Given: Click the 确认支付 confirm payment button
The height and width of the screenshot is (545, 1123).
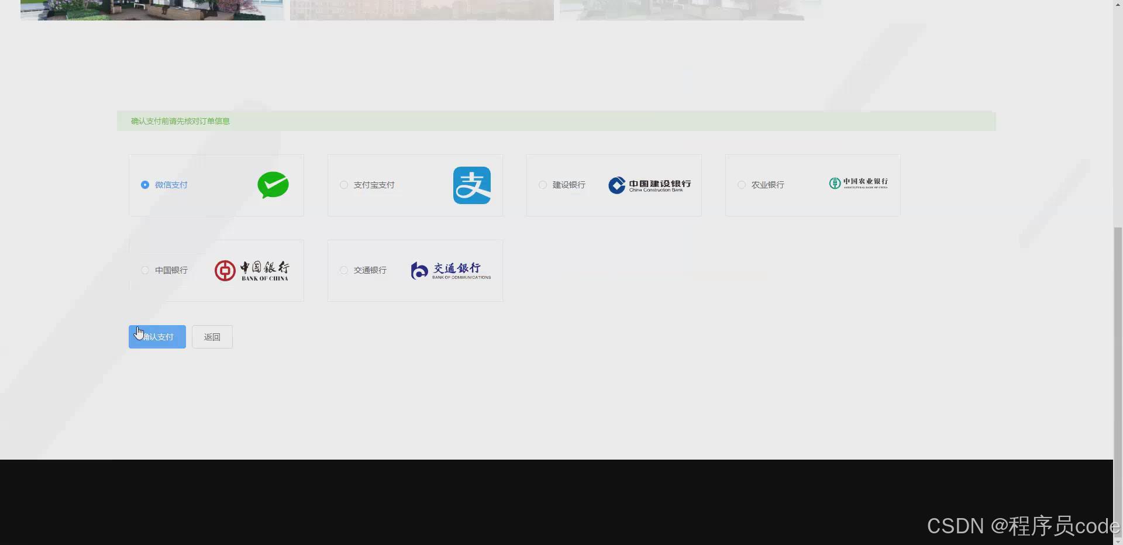Looking at the screenshot, I should [x=156, y=337].
